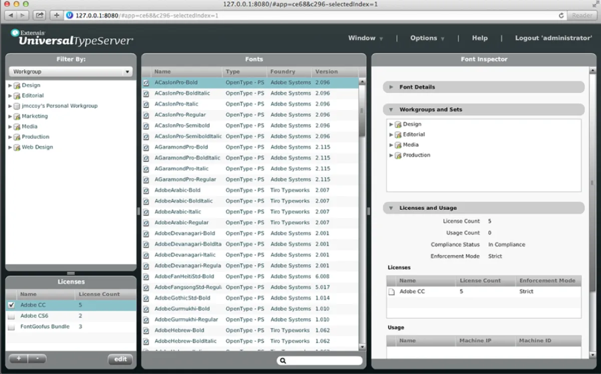Image resolution: width=601 pixels, height=374 pixels.
Task: Select the AdobeGurmukhi-Regular font row
Action: click(250, 319)
